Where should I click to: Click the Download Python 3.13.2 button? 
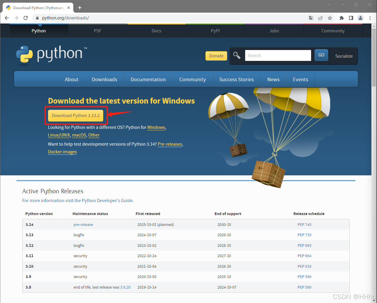pos(76,115)
